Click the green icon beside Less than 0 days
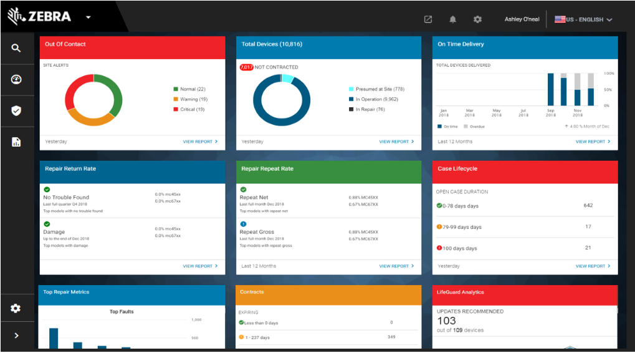This screenshot has width=635, height=353. click(241, 322)
